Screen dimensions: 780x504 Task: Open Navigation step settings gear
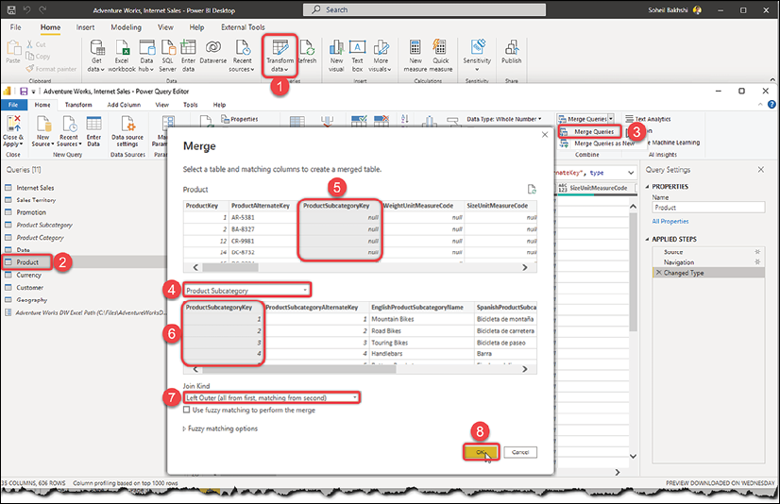[757, 262]
